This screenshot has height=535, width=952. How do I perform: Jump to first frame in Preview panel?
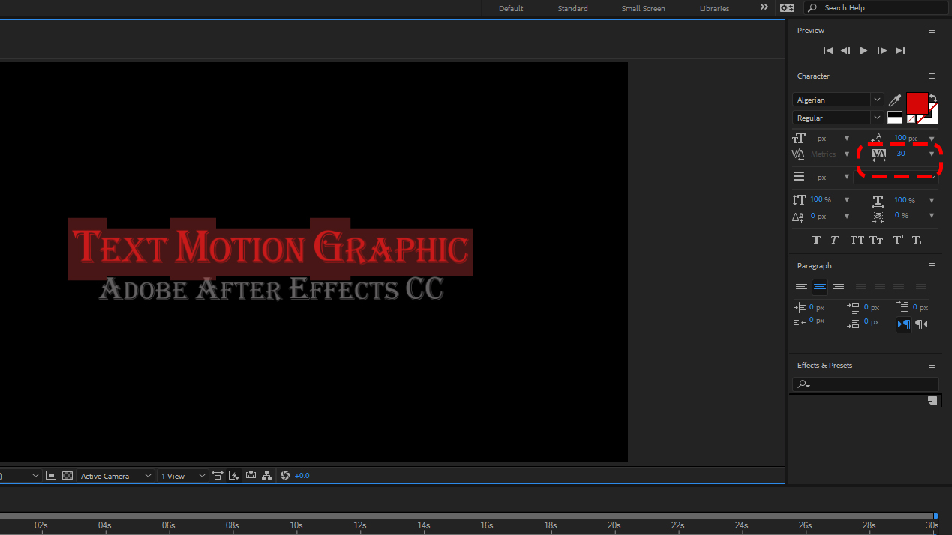tap(828, 51)
